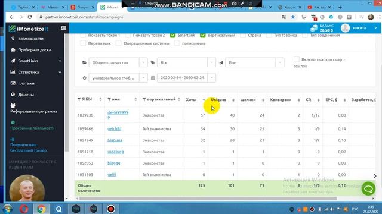This screenshot has height=214, width=382.
Task: Enable the Показать токен 1 checkbox
Action: pyautogui.click(x=83, y=36)
